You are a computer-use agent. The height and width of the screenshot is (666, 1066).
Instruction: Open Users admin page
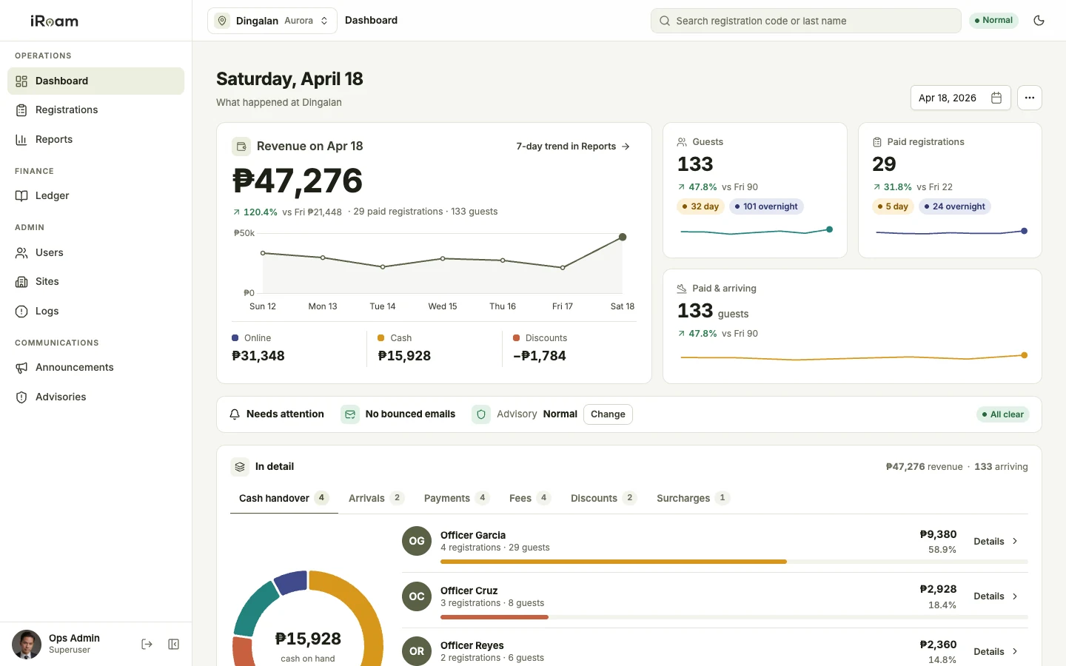click(95, 252)
